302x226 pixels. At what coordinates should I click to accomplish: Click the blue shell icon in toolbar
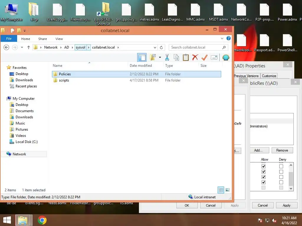pyautogui.click(x=226, y=57)
